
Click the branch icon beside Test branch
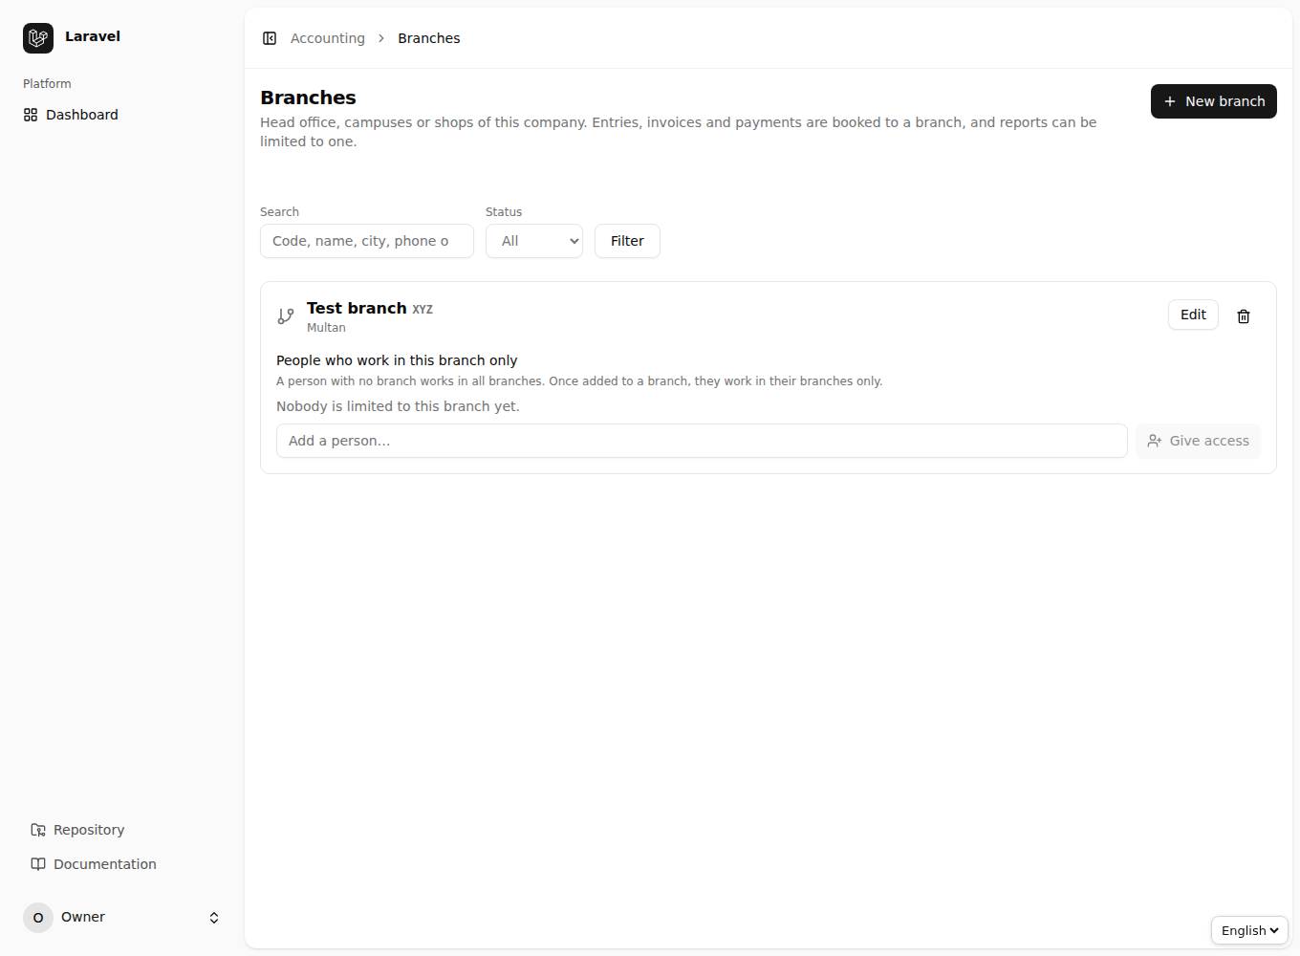tap(286, 316)
